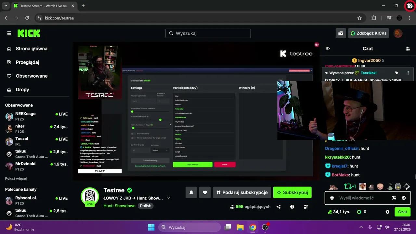416x234 pixels.
Task: Click the Dragomir_official username in chat
Action: [342, 149]
